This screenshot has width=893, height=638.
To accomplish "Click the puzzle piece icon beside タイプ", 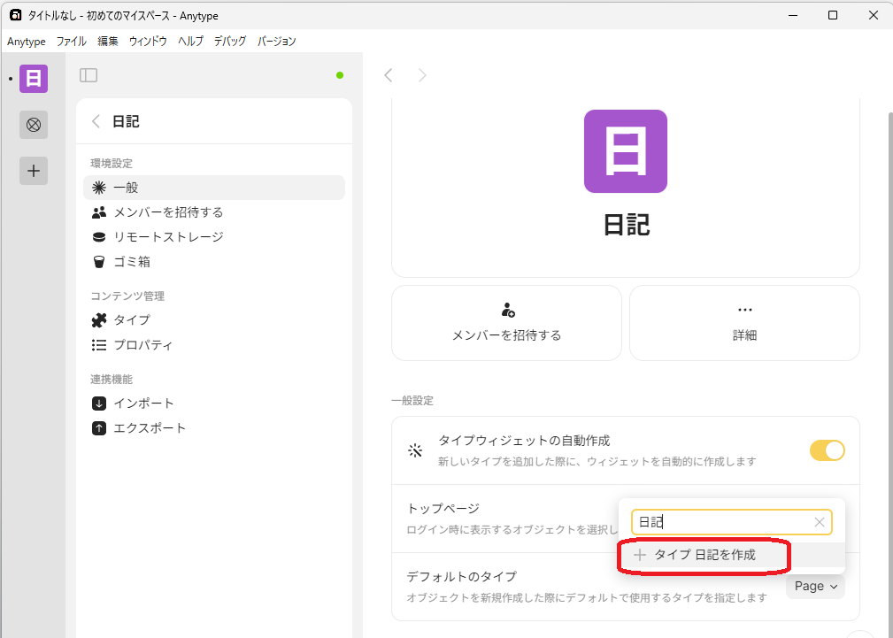I will [x=99, y=320].
